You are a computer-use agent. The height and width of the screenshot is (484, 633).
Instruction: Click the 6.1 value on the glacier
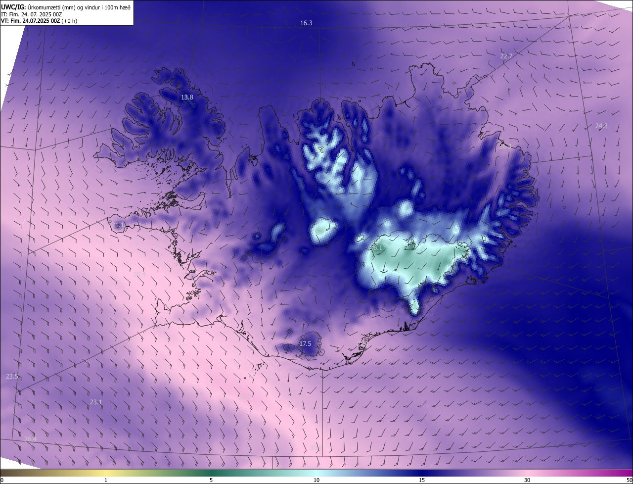[378, 247]
